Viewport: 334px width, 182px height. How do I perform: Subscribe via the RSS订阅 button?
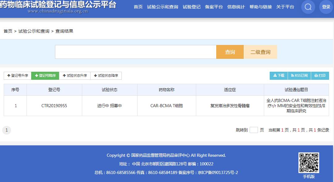coord(299,75)
